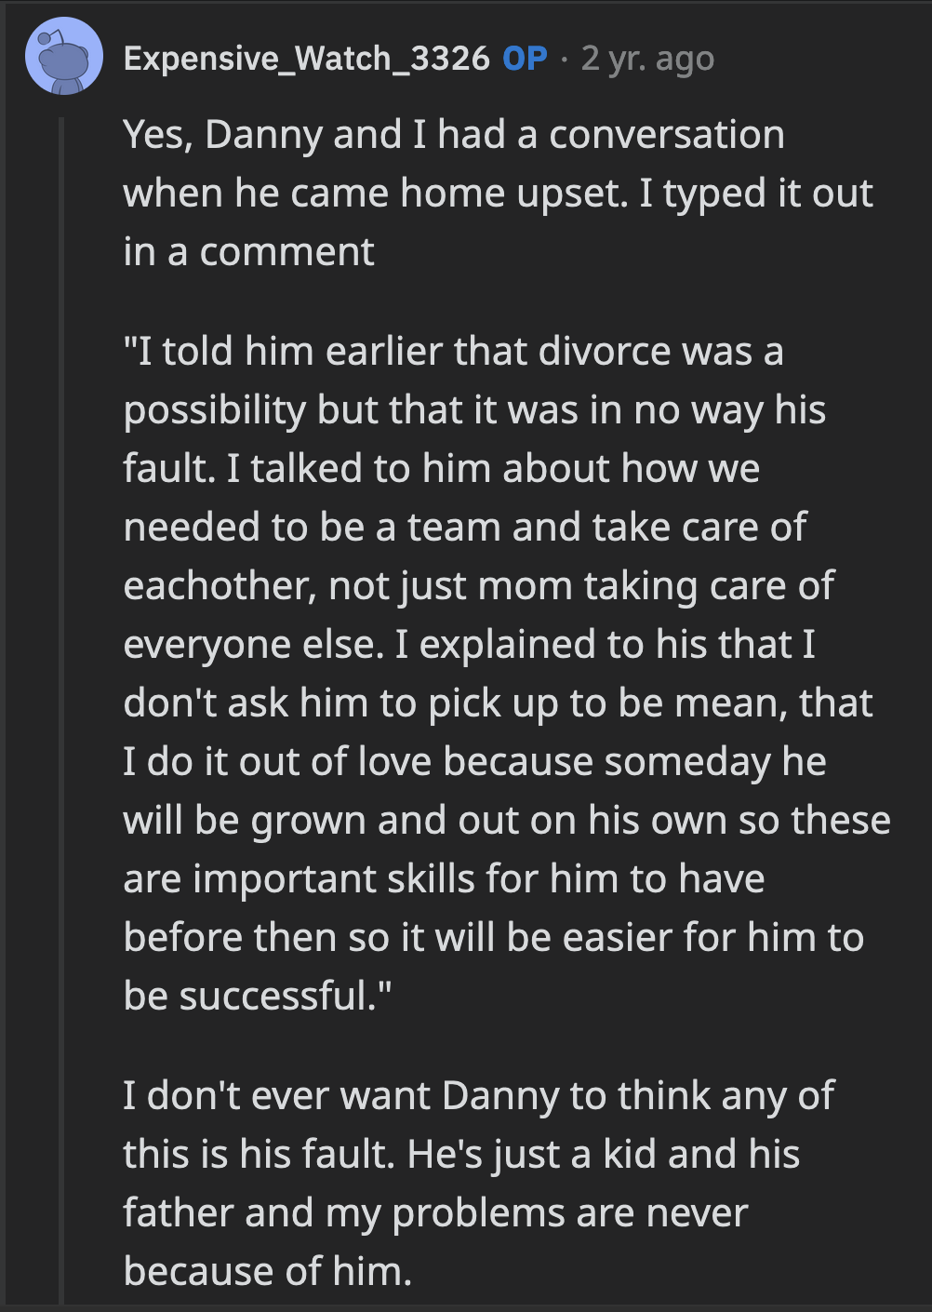Select the username Expensive_Watch_3326
Image resolution: width=932 pixels, height=1312 pixels.
click(x=307, y=58)
